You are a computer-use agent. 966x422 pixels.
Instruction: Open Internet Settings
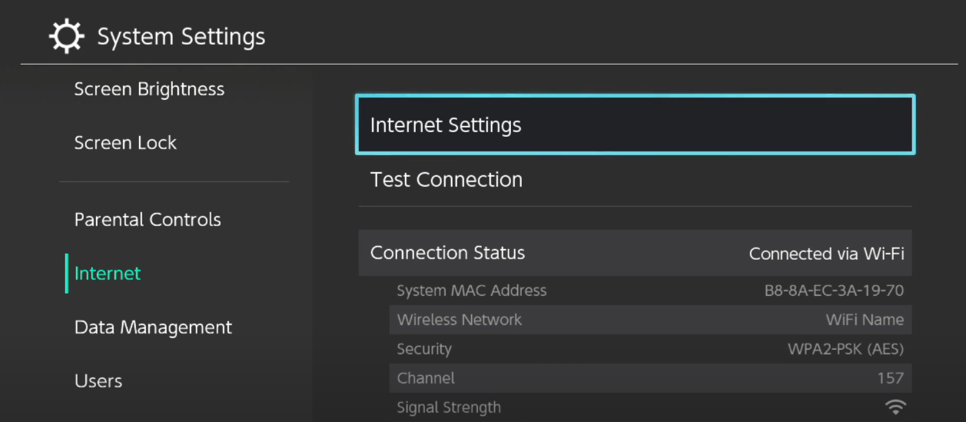[635, 125]
